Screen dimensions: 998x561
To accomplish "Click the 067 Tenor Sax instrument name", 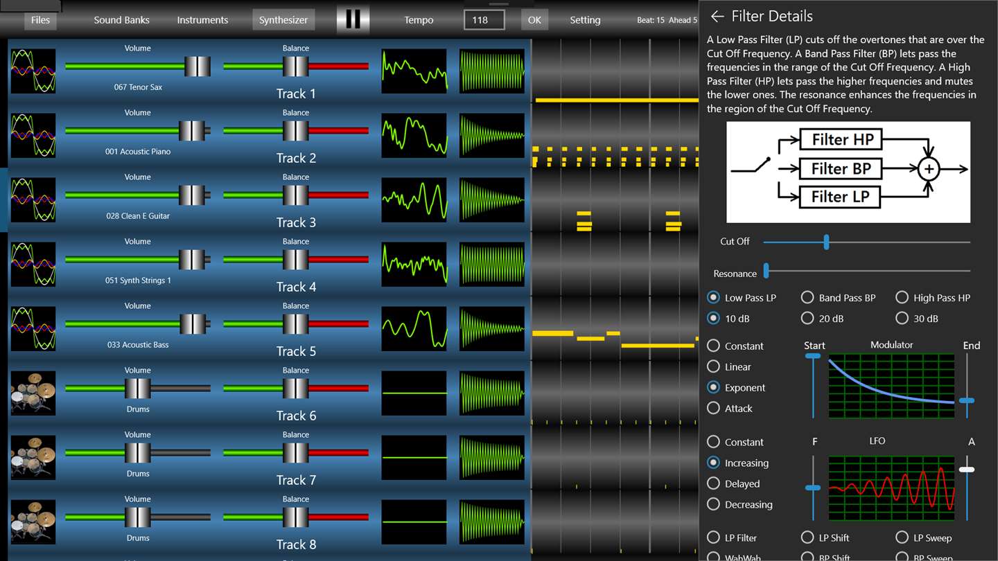I will (138, 87).
